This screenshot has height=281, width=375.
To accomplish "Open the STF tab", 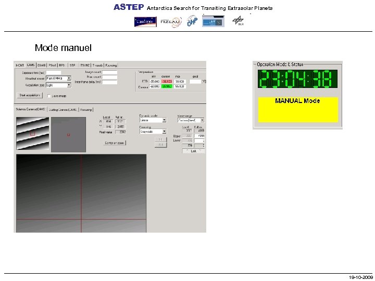I will [73, 65].
